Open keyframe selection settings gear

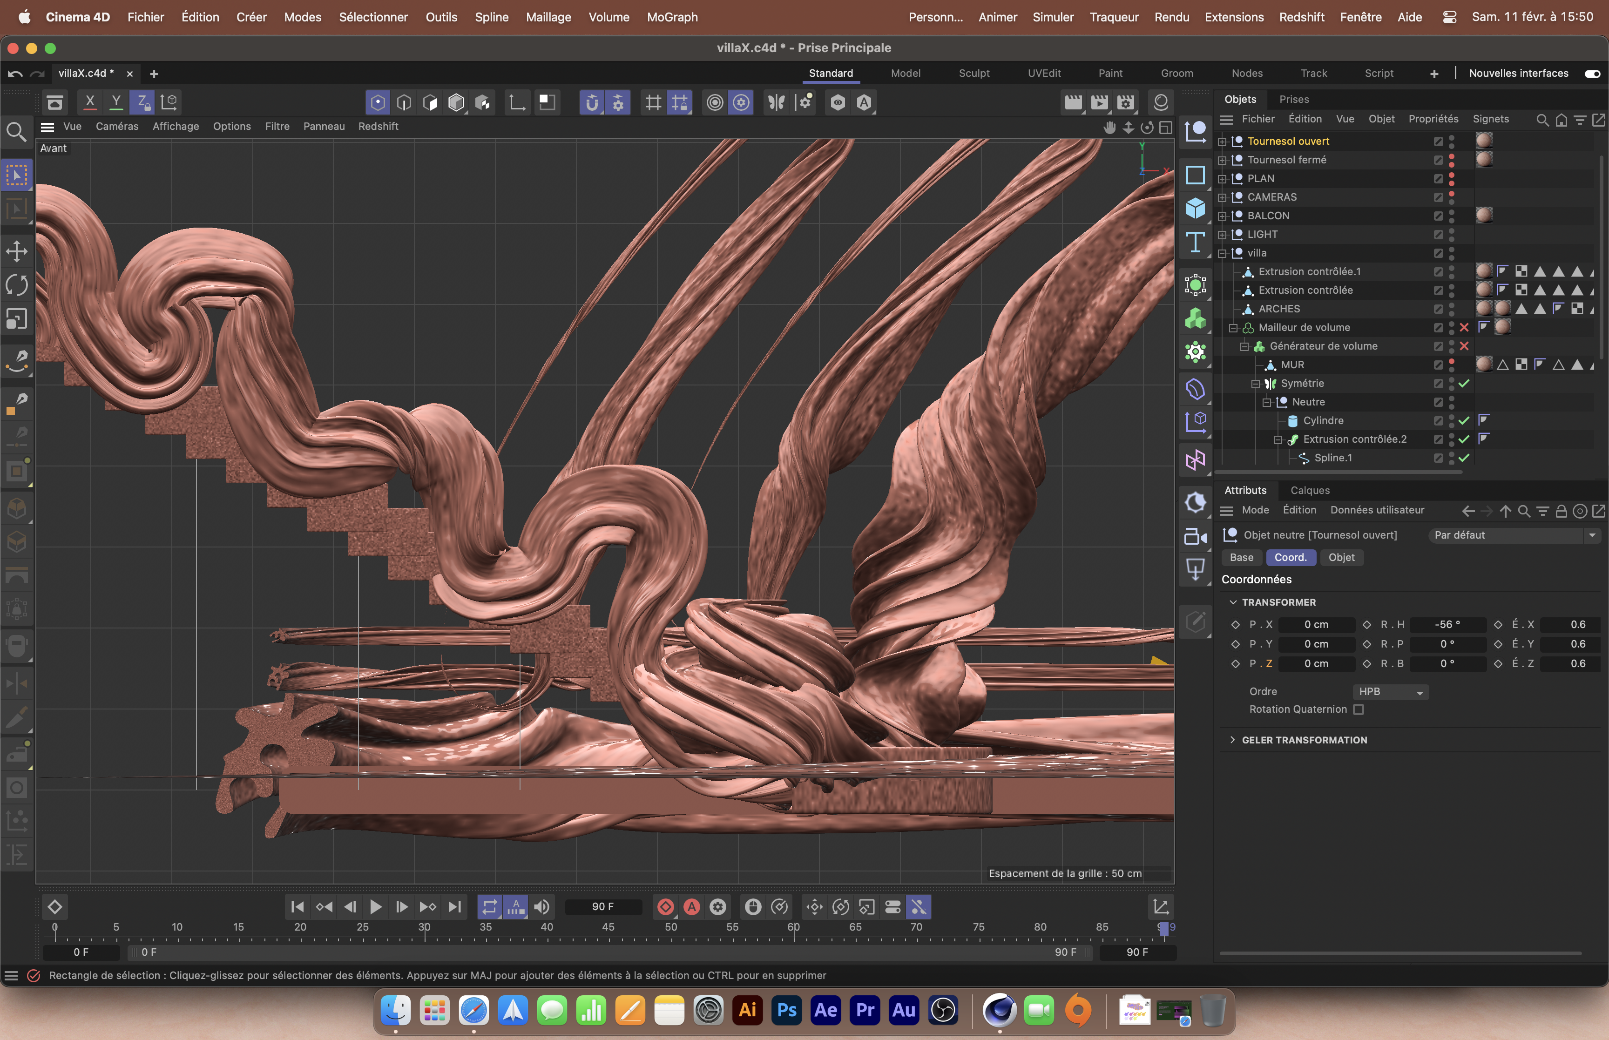[718, 907]
